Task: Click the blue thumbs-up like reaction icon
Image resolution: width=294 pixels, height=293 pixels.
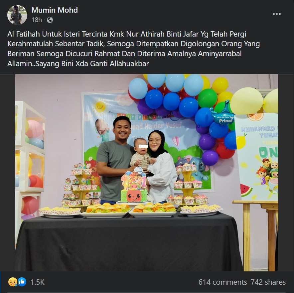Action: (22, 282)
